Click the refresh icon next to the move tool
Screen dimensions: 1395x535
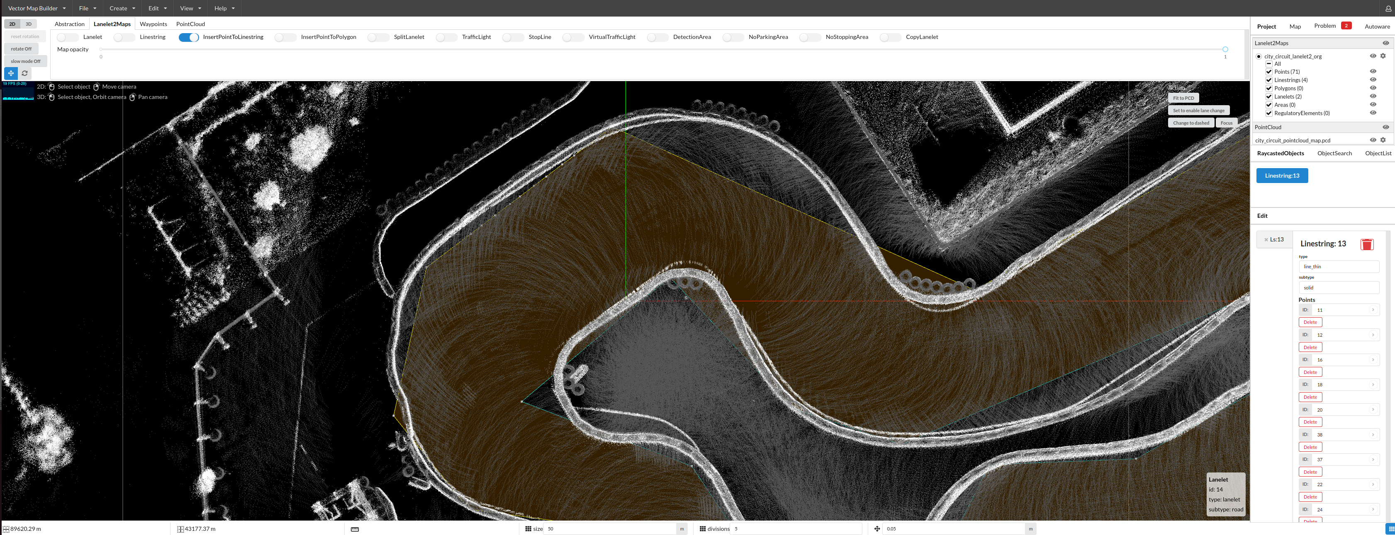(24, 73)
